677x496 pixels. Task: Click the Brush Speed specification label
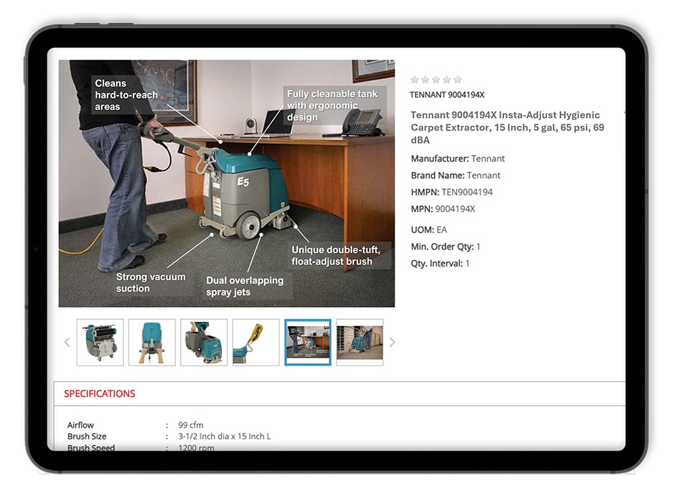tap(91, 448)
